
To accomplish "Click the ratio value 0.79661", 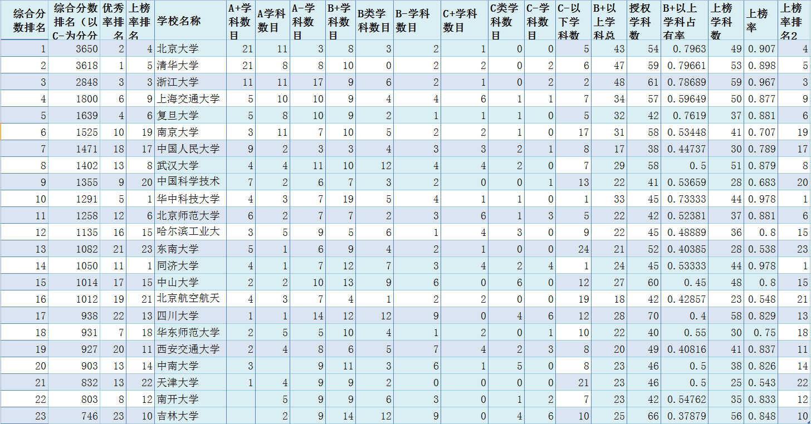I will click(685, 65).
